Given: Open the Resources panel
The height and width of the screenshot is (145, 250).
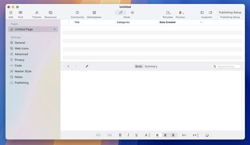Looking at the screenshot, I should click(x=51, y=13).
